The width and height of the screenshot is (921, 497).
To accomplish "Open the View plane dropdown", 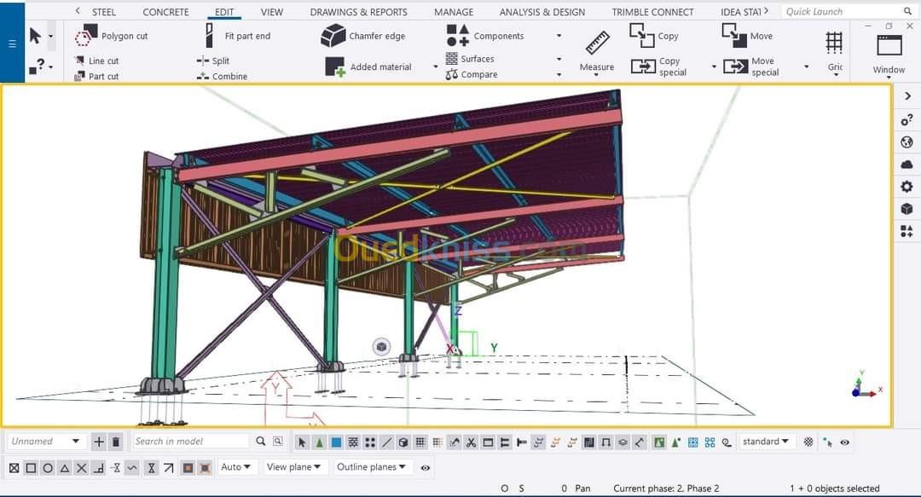I will (x=293, y=467).
